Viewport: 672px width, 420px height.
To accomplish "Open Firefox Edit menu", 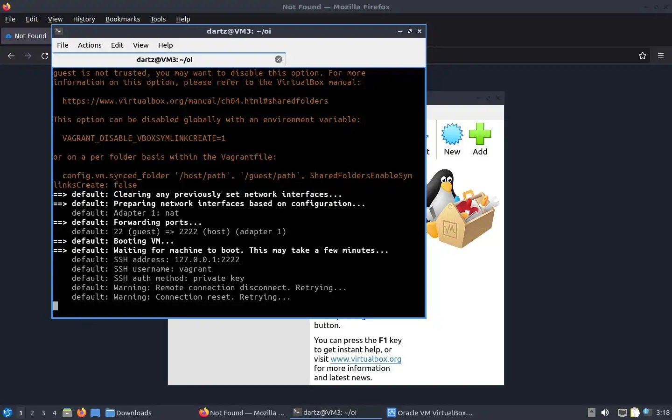I will click(32, 19).
